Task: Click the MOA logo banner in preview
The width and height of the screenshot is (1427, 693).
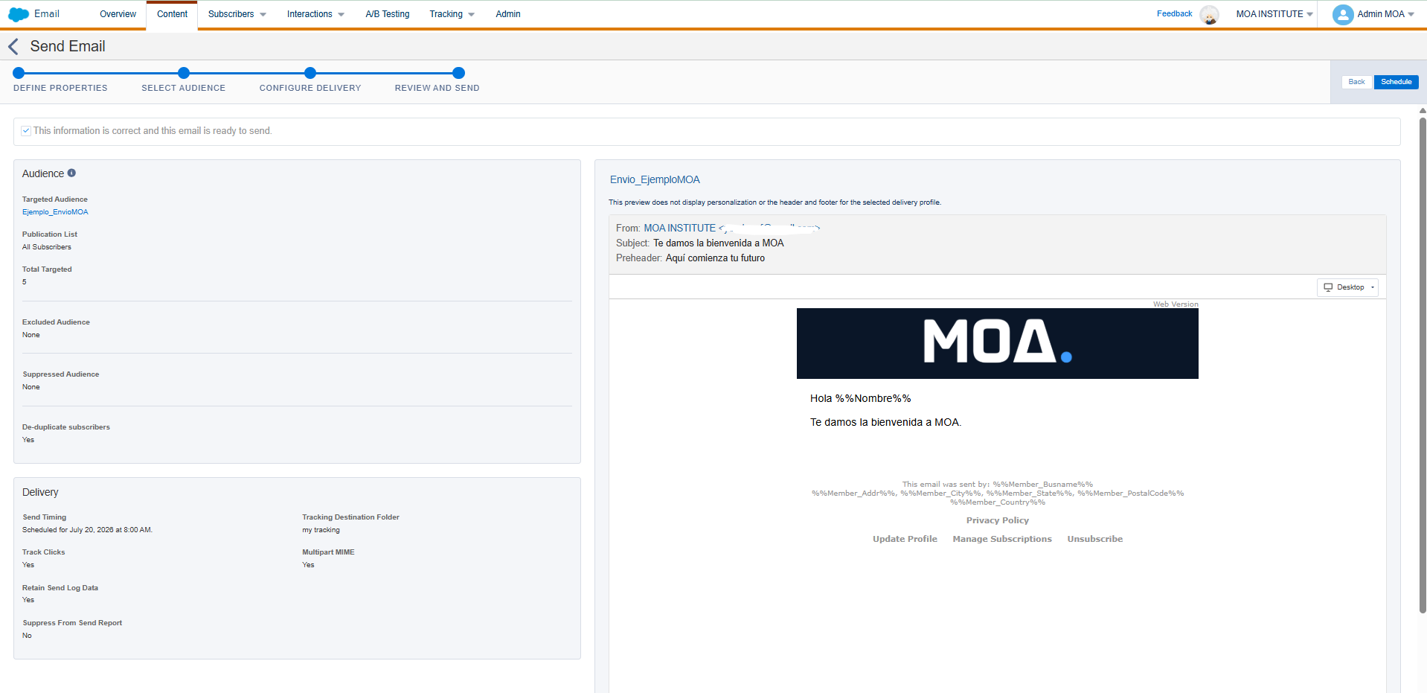Action: pos(997,343)
